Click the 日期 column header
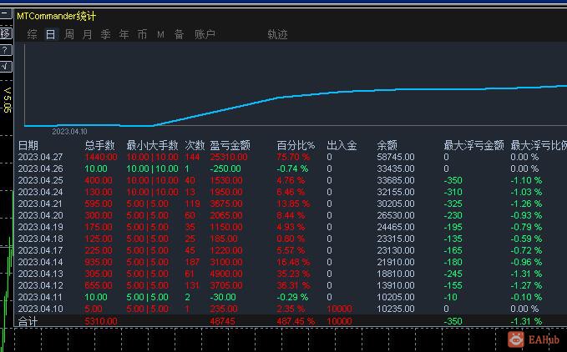 coord(28,145)
